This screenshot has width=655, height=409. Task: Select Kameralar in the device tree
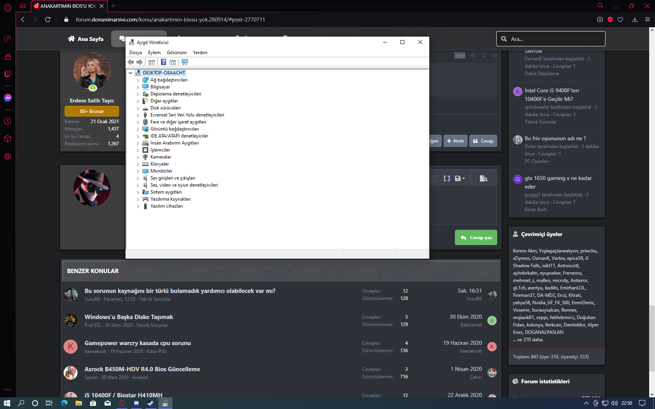(161, 157)
